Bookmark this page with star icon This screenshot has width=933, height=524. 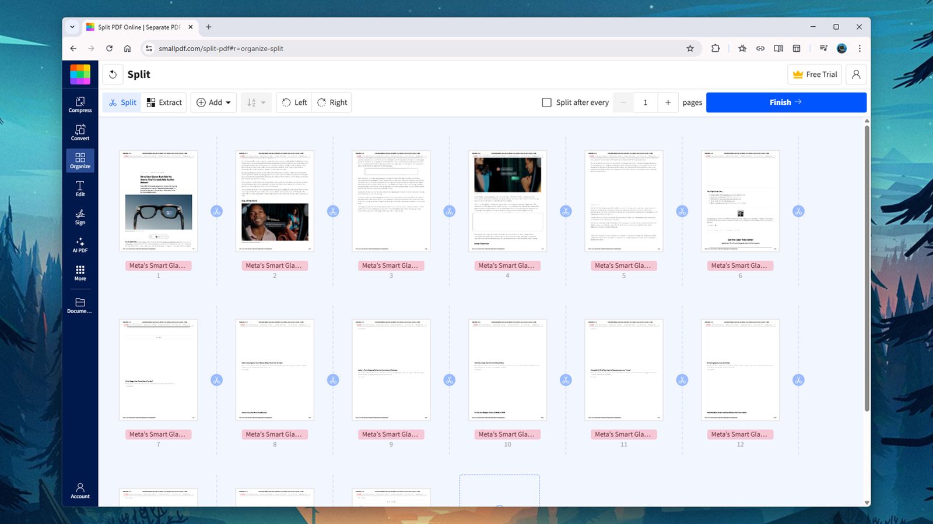(690, 48)
